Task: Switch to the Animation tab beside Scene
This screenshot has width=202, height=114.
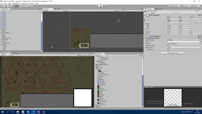Action: tap(57, 9)
